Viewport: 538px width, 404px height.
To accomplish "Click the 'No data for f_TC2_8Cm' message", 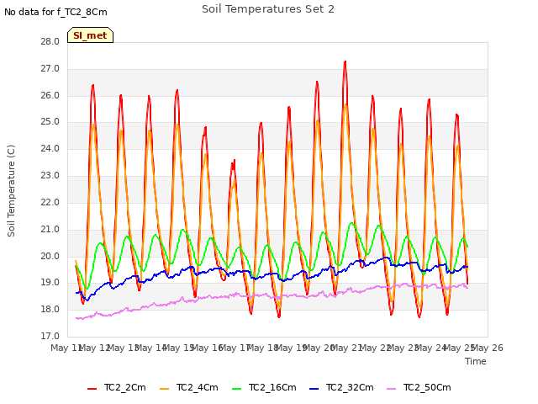I will pos(55,12).
